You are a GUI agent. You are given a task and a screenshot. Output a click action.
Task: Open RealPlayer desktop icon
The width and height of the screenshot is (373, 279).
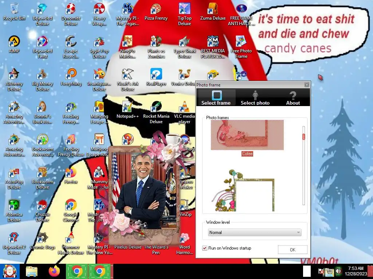156,77
